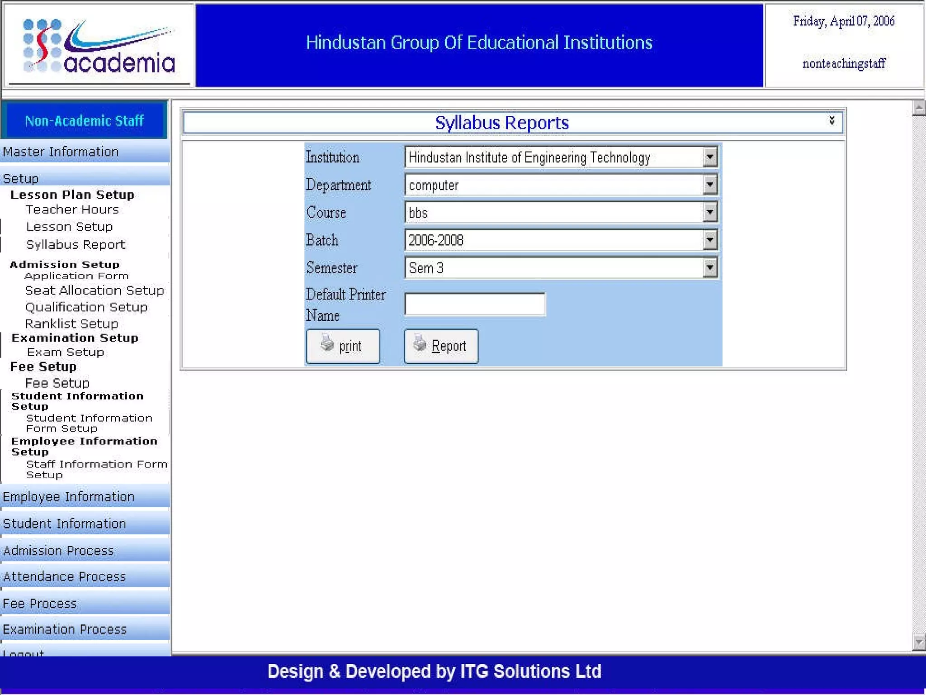926x695 pixels.
Task: Click the scroll up arrow
Action: click(918, 108)
